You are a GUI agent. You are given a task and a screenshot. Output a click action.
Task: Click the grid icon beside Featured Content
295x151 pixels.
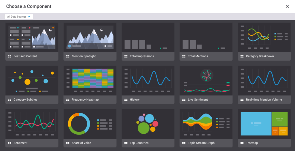pyautogui.click(x=10, y=56)
